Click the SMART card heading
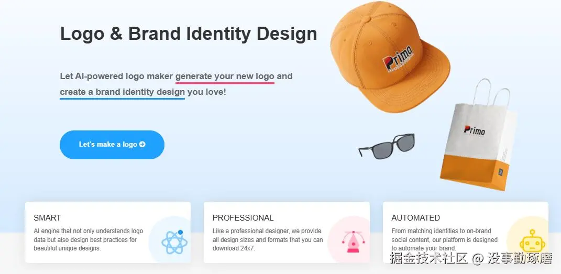This screenshot has height=274, width=561. pyautogui.click(x=47, y=218)
